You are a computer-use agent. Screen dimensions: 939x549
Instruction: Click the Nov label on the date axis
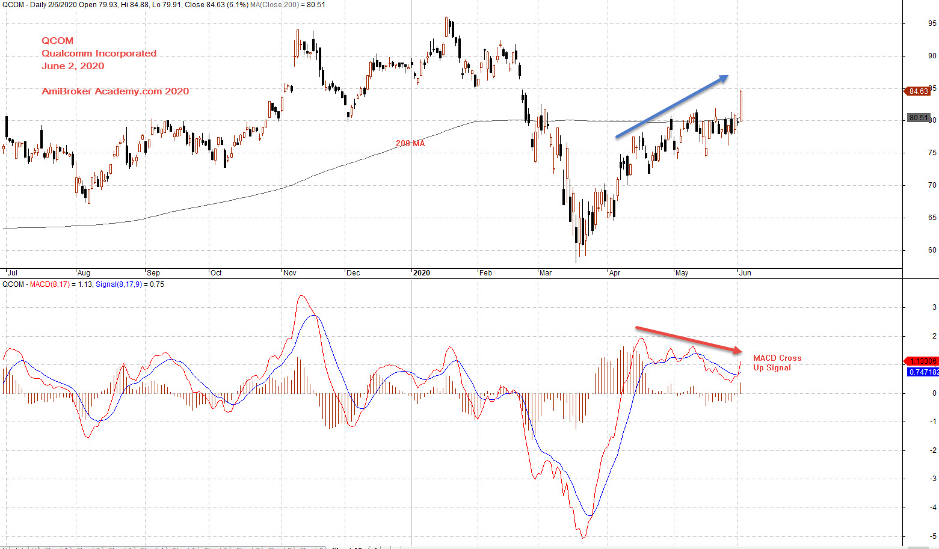[290, 273]
